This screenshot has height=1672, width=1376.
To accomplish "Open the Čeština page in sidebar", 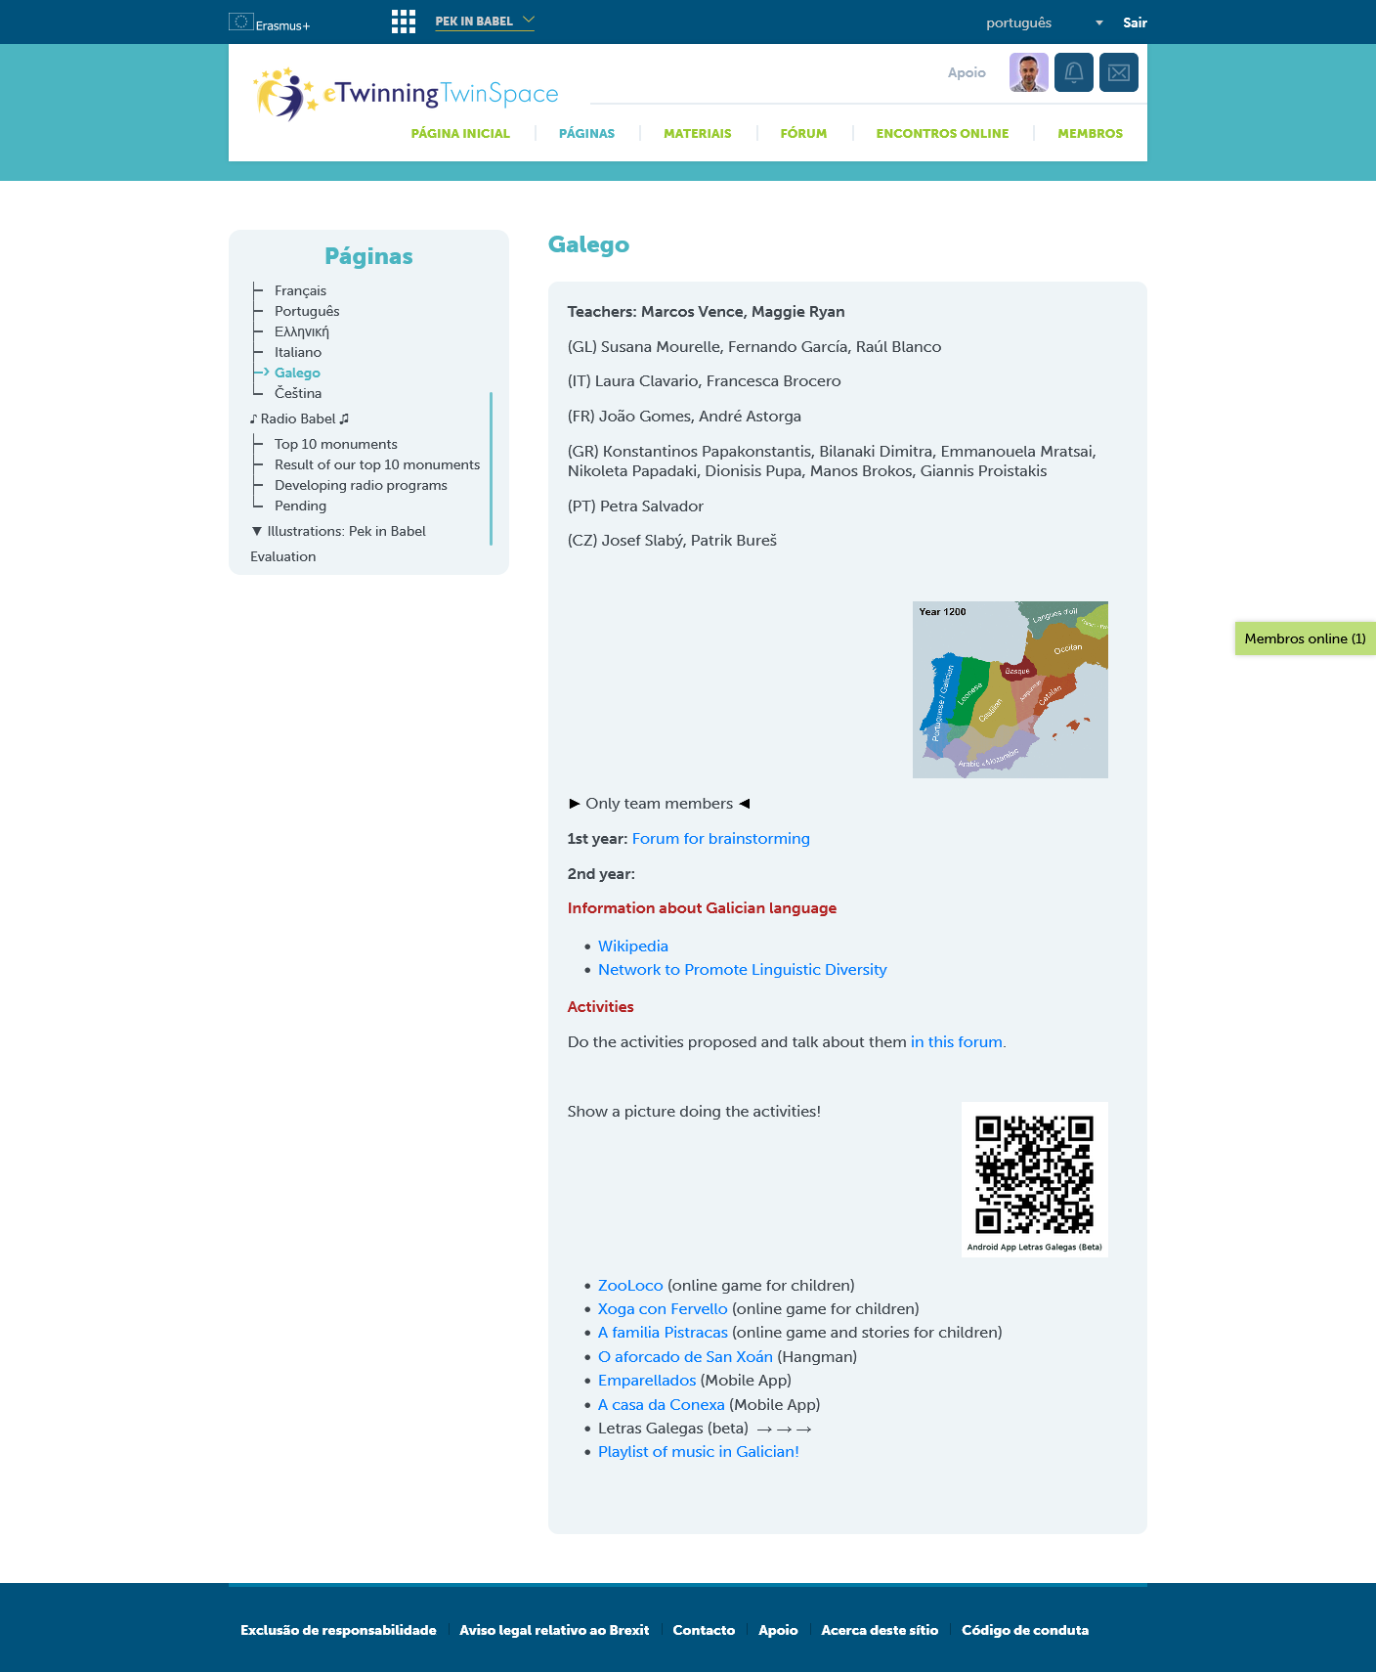I will (298, 393).
